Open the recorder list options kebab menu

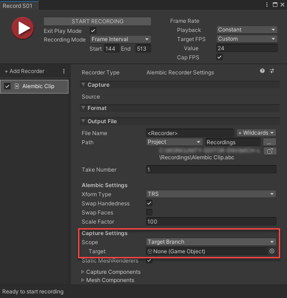64,71
